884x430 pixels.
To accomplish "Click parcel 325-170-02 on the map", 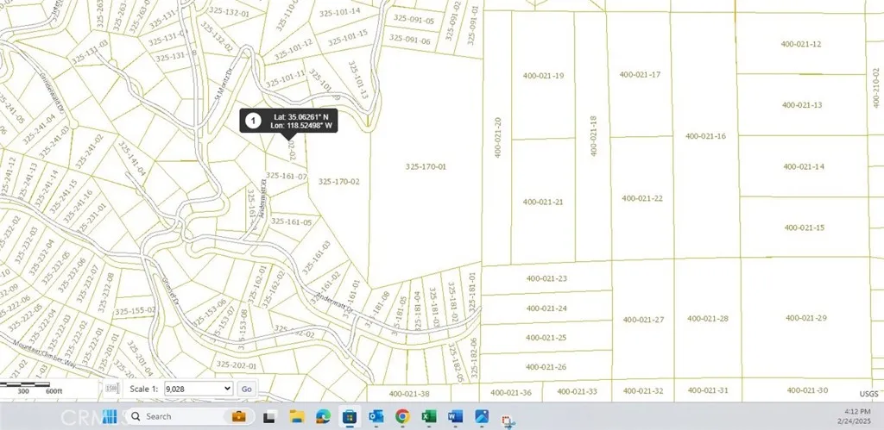I will pos(338,182).
